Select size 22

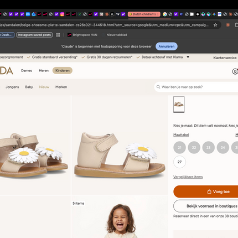[194, 148]
